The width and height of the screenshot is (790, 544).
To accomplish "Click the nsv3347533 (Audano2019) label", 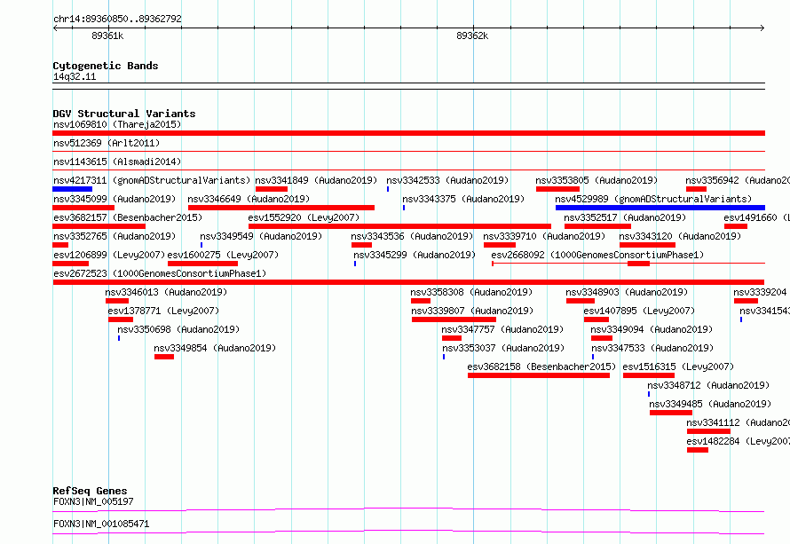I will 652,348.
